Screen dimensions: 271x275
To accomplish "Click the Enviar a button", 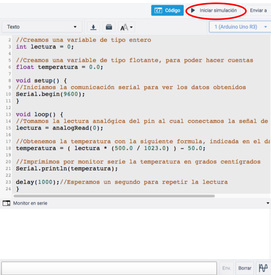I will coord(258,10).
